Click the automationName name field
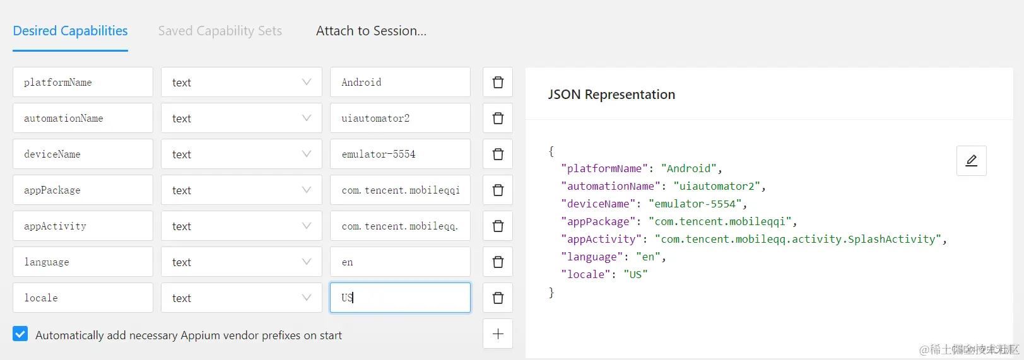 click(x=83, y=118)
